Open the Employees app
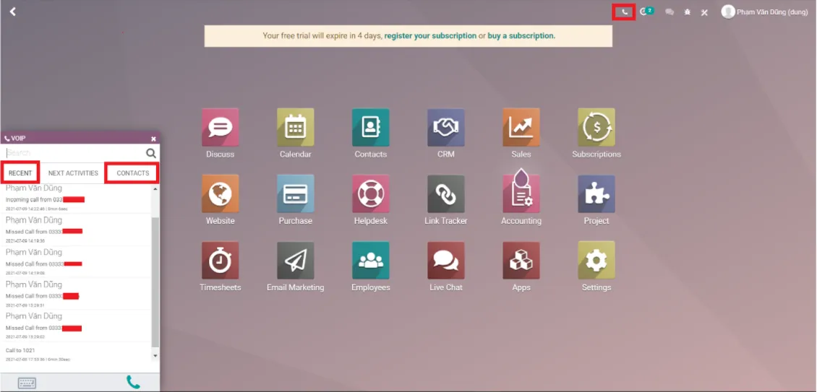Image resolution: width=817 pixels, height=392 pixels. [x=370, y=261]
